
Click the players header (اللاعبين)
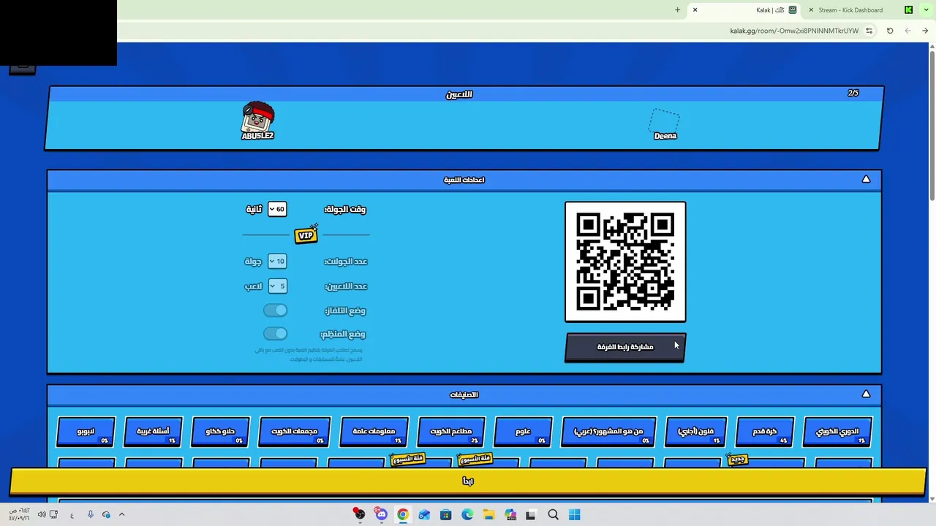click(459, 94)
